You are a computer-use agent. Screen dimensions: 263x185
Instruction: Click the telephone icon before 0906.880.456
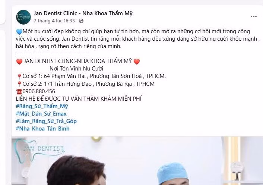(19, 92)
